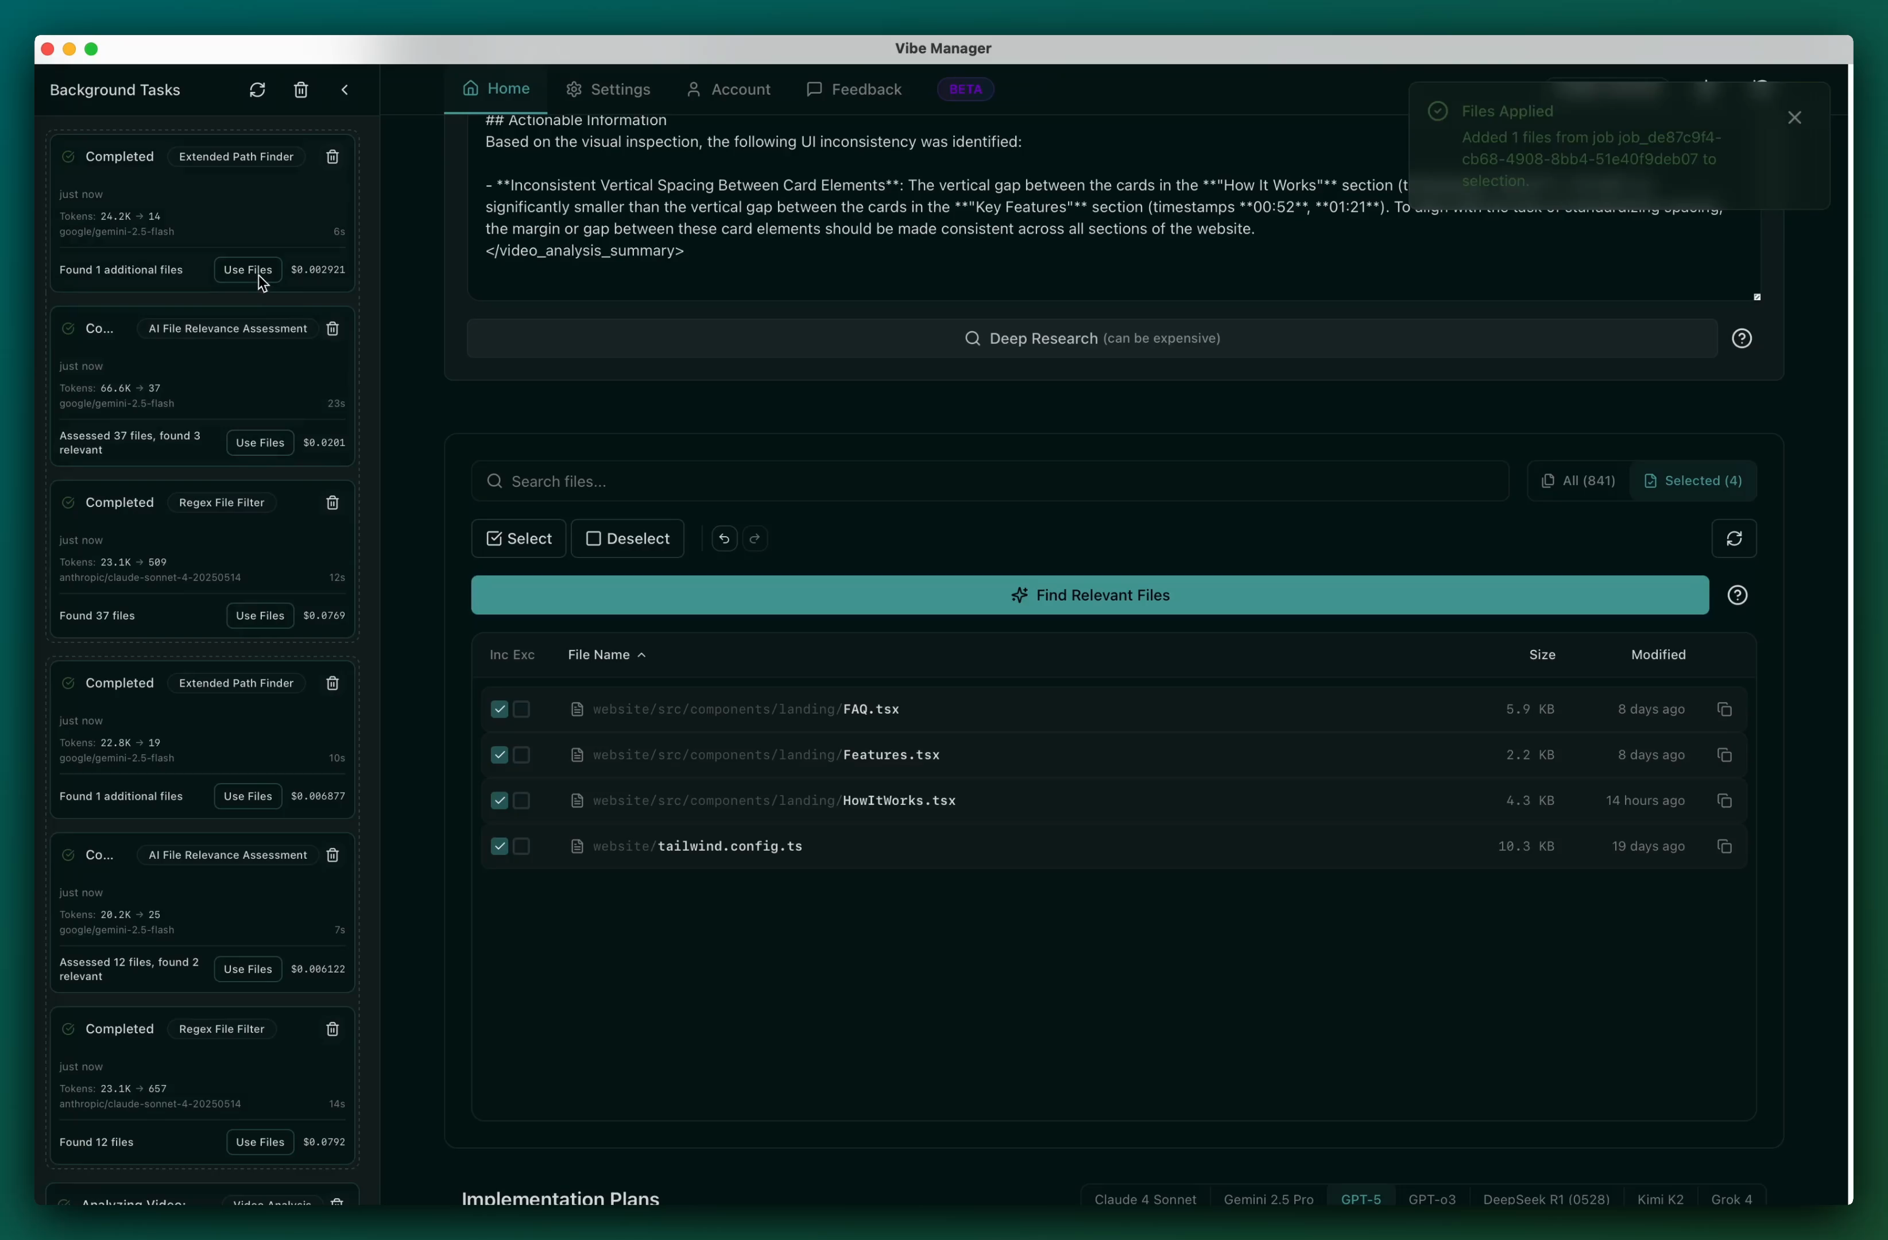Use Files from the Assessed 37 files job
The width and height of the screenshot is (1888, 1240).
click(260, 443)
